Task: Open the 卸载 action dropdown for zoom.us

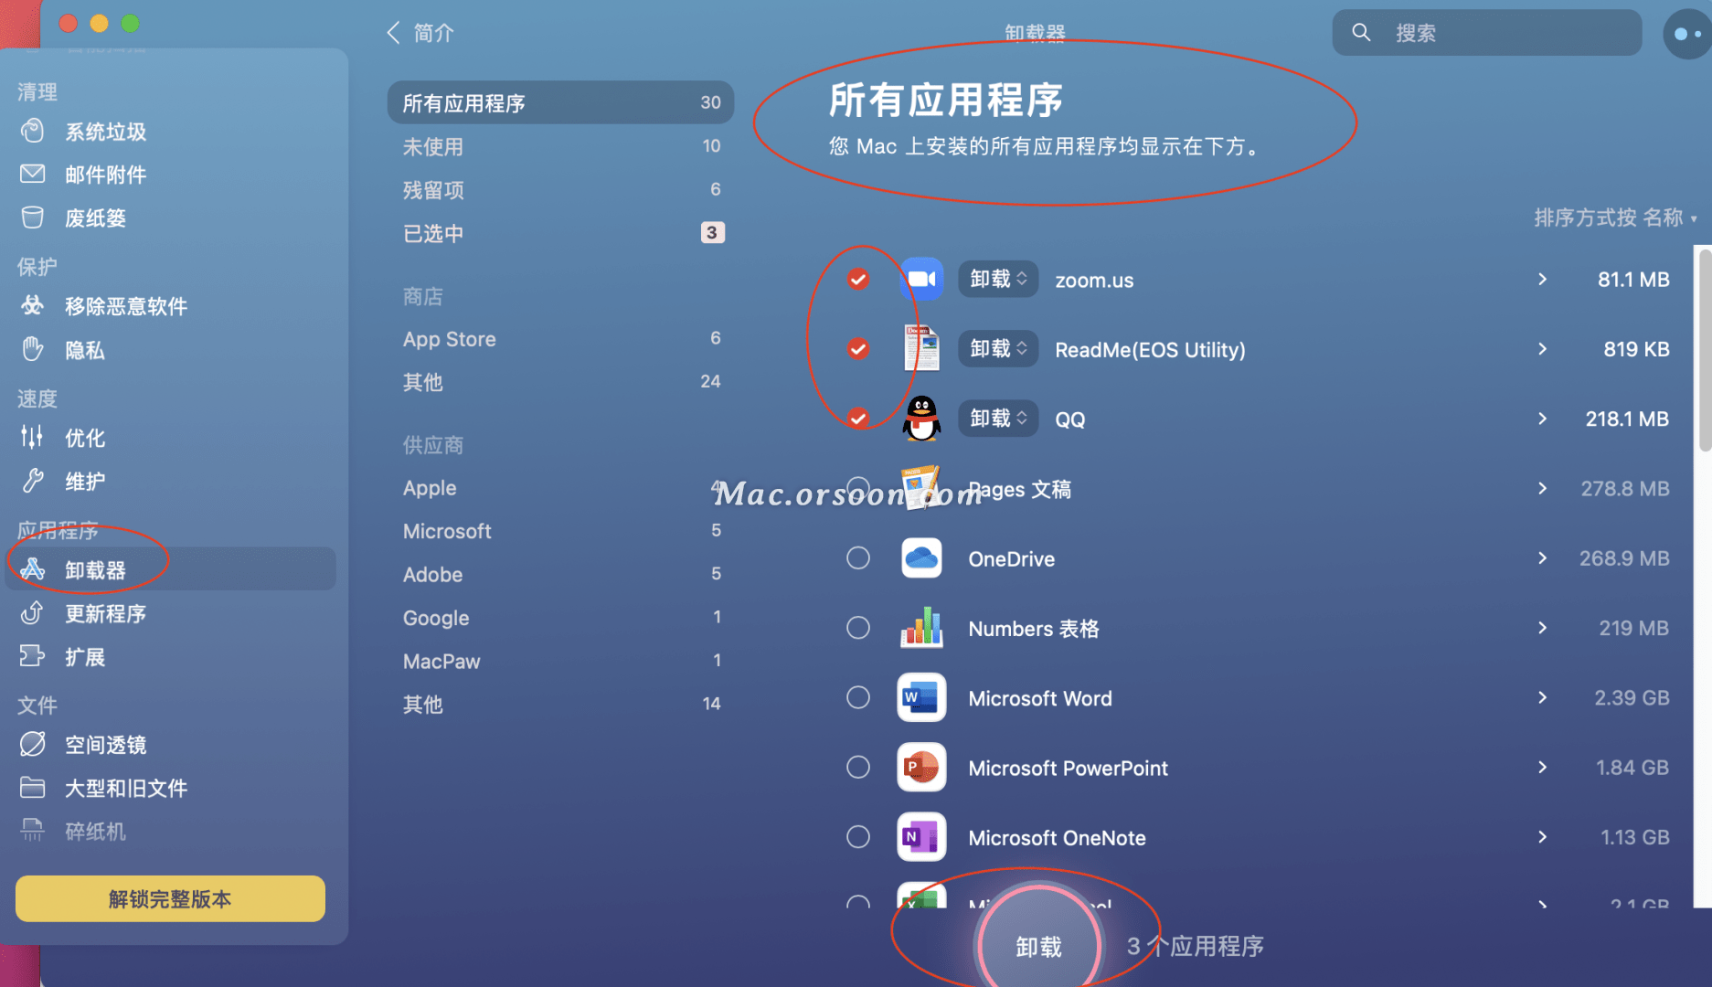Action: 998,279
